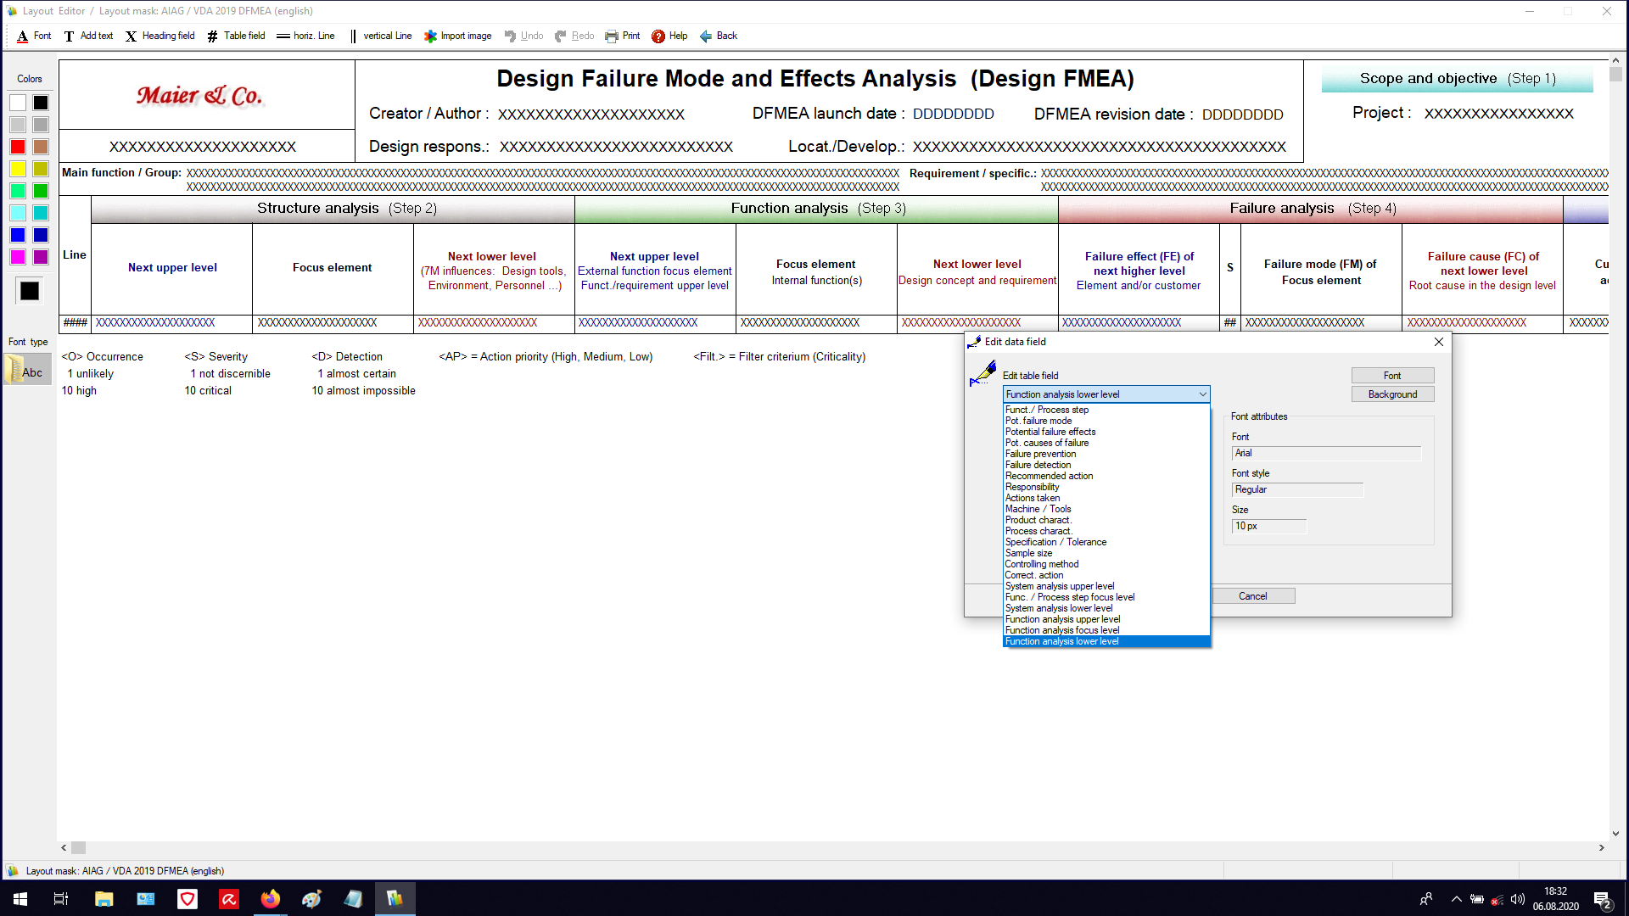Image resolution: width=1629 pixels, height=916 pixels.
Task: Add a vertical line
Action: coord(380,36)
